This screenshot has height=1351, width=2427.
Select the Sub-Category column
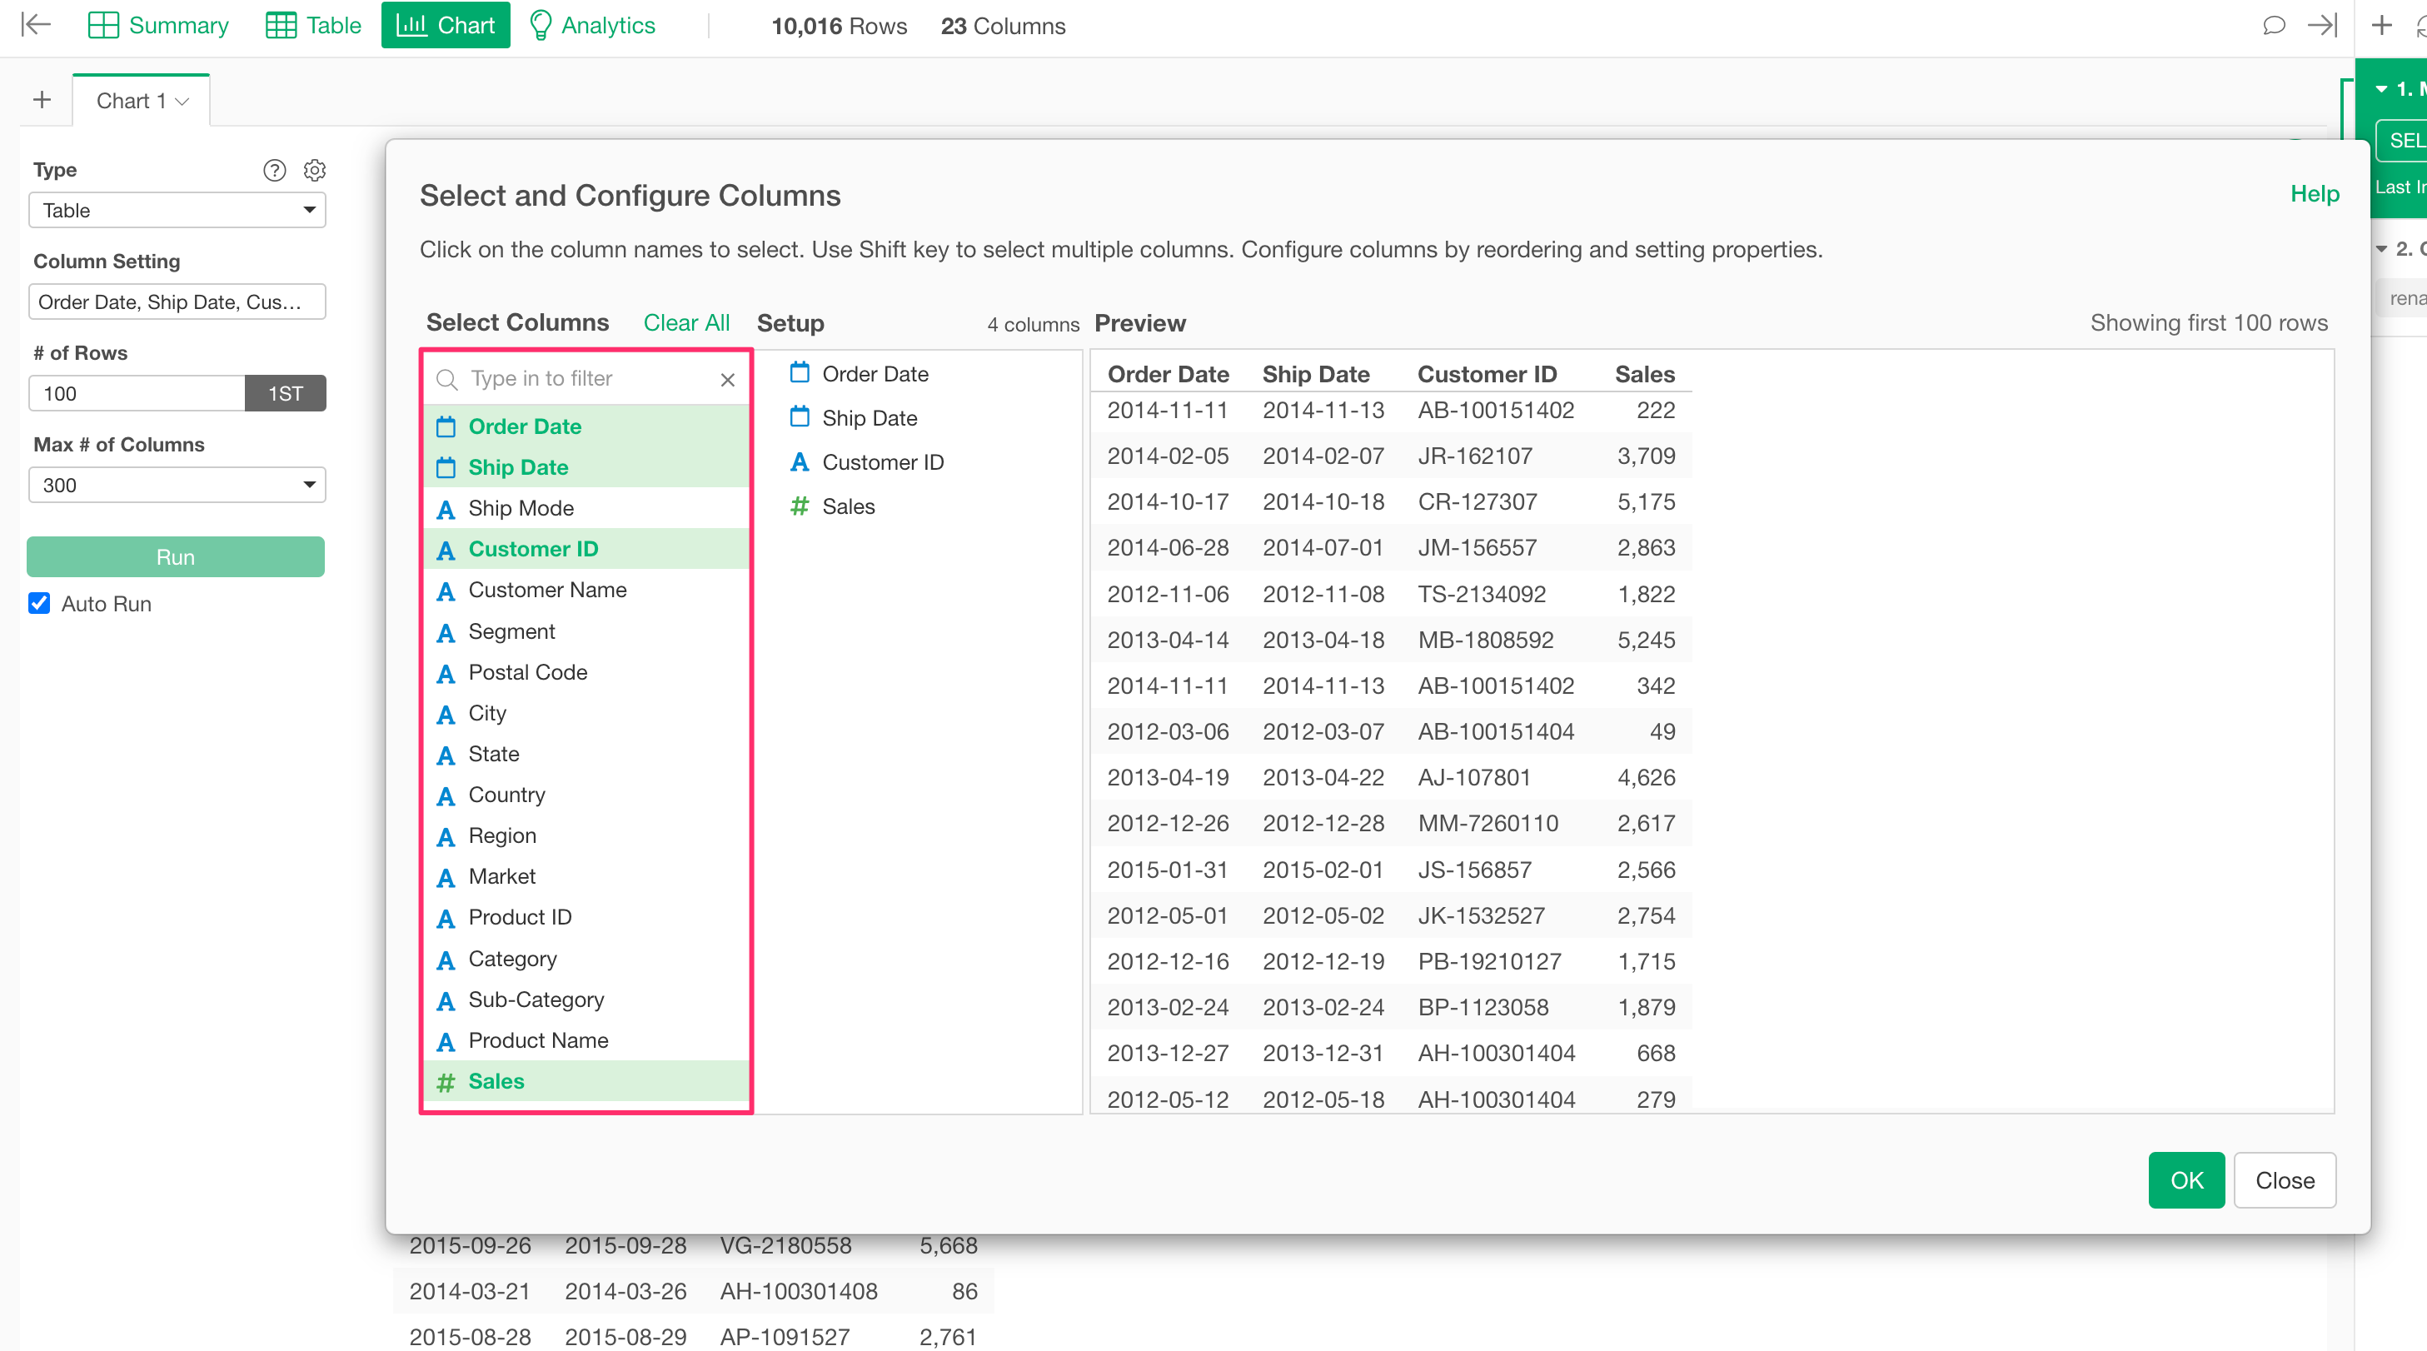tap(586, 1000)
